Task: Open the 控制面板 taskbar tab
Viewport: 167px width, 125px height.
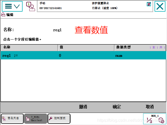Action: tap(59, 119)
